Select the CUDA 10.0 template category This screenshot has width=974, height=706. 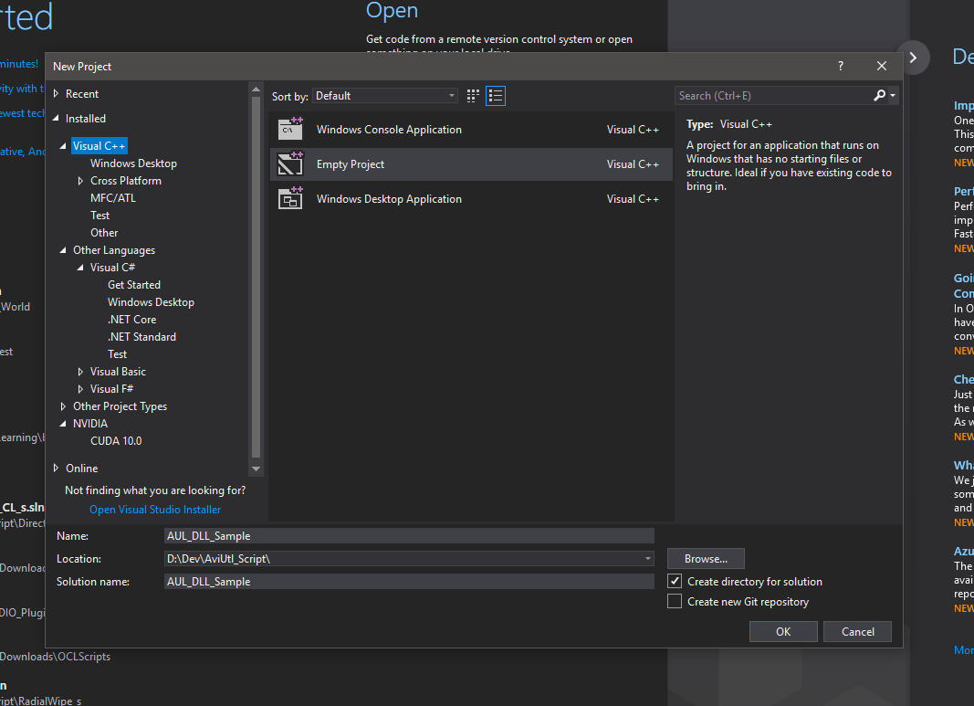[x=116, y=440]
